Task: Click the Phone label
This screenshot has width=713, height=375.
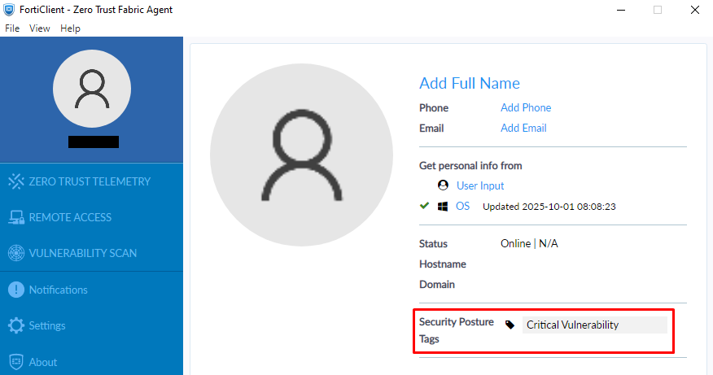Action: click(x=434, y=107)
